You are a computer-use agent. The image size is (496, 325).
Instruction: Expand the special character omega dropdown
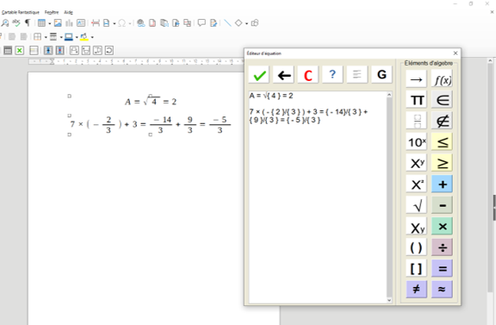tap(130, 23)
